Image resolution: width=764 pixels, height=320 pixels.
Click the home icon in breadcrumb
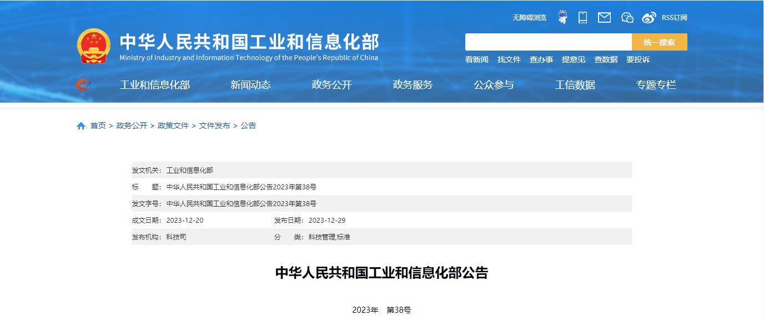click(81, 126)
